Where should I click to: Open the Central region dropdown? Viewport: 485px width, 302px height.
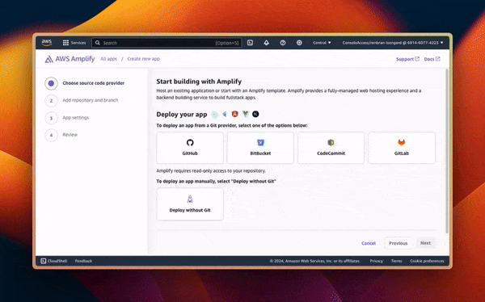click(x=322, y=43)
